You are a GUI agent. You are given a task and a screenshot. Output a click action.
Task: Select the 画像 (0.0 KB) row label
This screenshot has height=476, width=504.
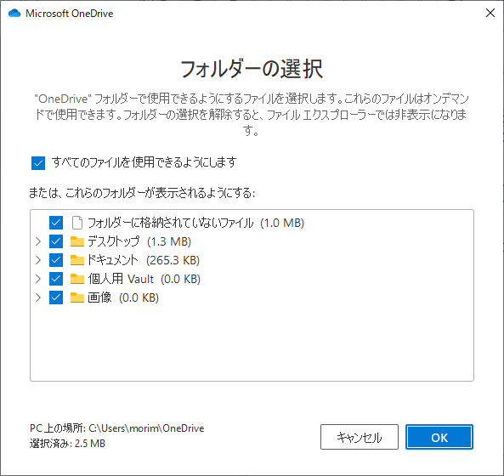[x=123, y=297]
